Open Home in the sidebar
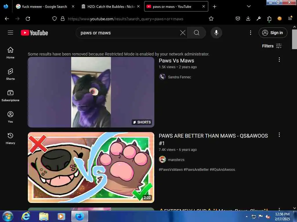 10,53
